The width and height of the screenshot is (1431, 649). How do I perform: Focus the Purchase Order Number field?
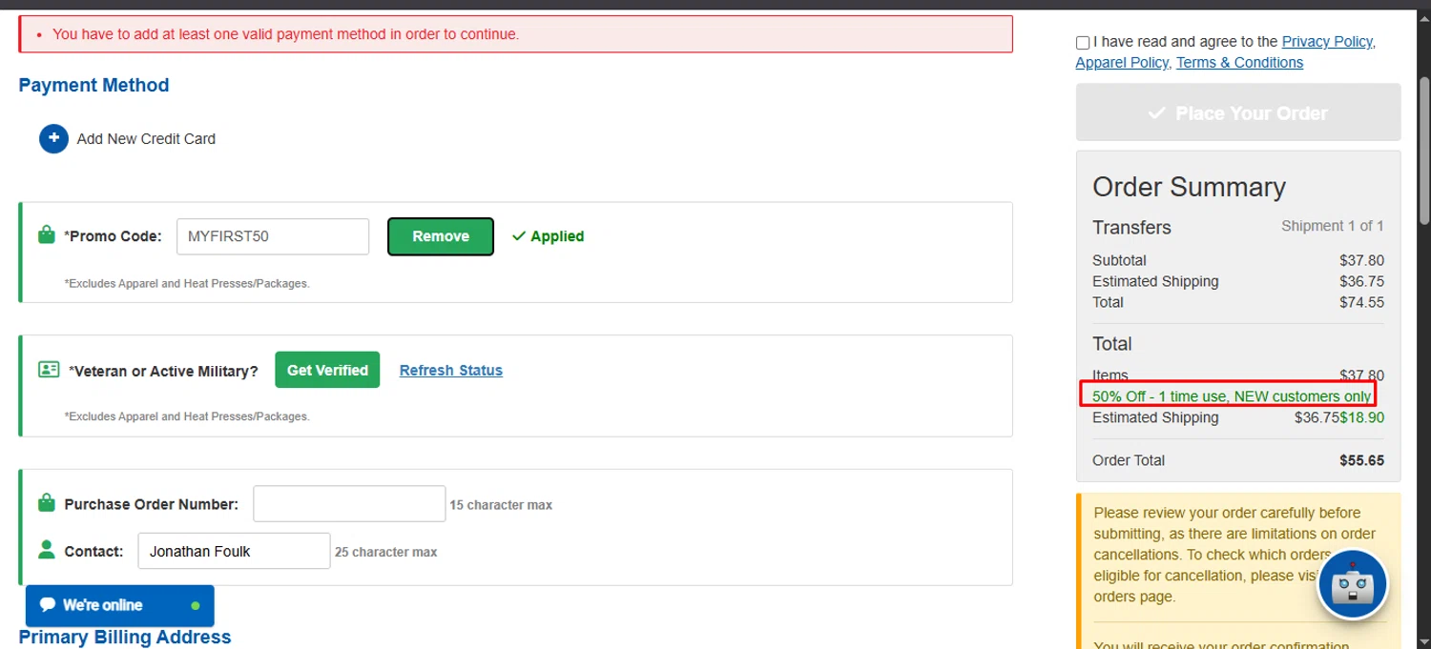[x=349, y=503]
